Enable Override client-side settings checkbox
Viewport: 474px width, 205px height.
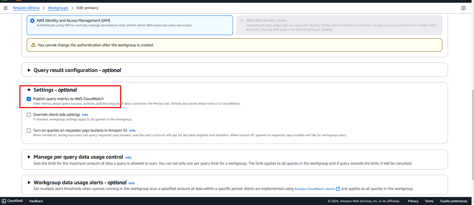pyautogui.click(x=29, y=115)
